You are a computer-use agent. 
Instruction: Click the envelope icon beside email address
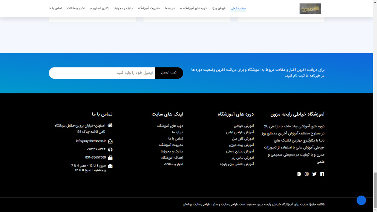coord(110,141)
